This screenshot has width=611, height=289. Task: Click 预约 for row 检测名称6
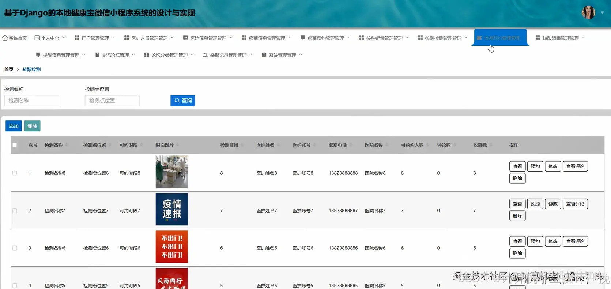535,241
